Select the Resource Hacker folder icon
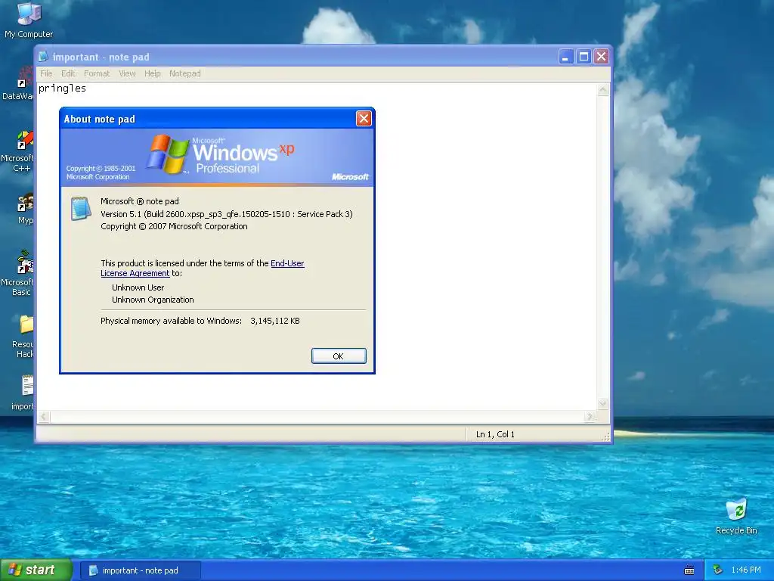 (23, 337)
